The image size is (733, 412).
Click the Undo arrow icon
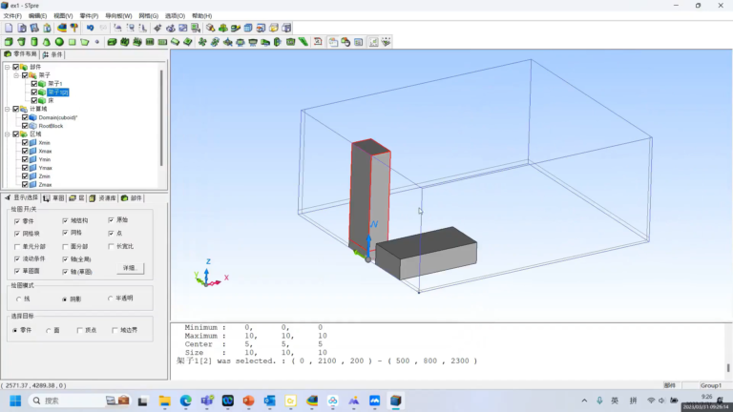(x=91, y=28)
